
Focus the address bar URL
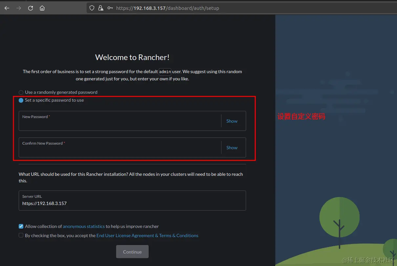168,8
